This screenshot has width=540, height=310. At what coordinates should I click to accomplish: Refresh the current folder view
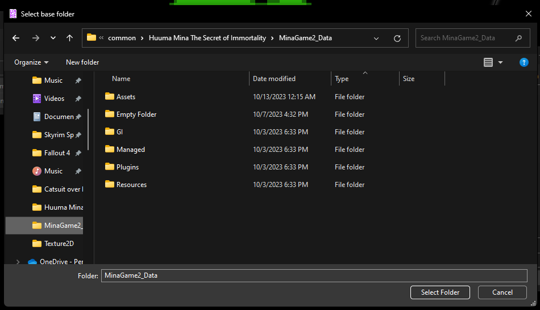(x=397, y=38)
